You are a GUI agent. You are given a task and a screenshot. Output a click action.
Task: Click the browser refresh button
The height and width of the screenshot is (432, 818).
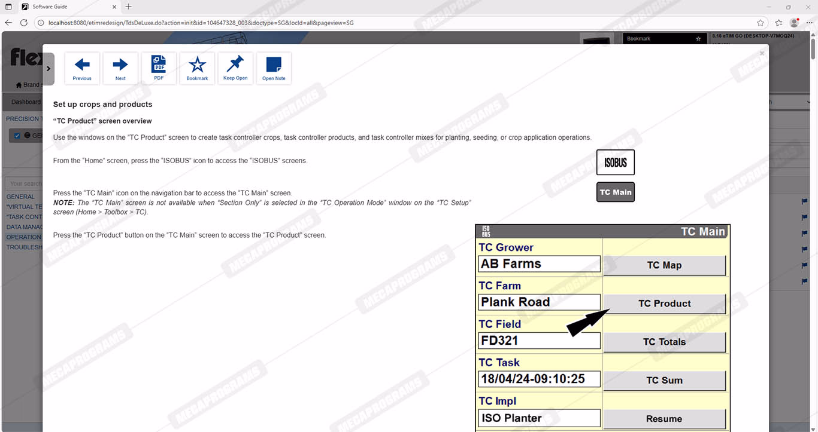click(x=24, y=23)
